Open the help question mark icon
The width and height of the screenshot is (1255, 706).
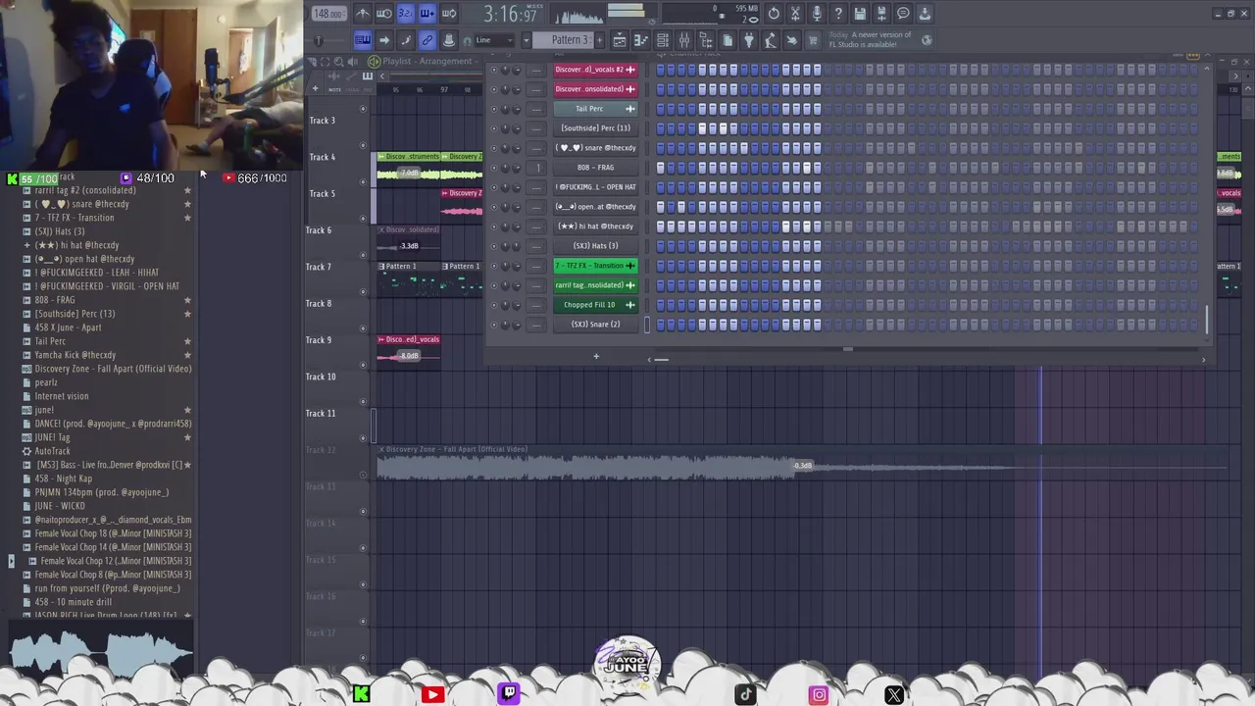[x=838, y=14]
